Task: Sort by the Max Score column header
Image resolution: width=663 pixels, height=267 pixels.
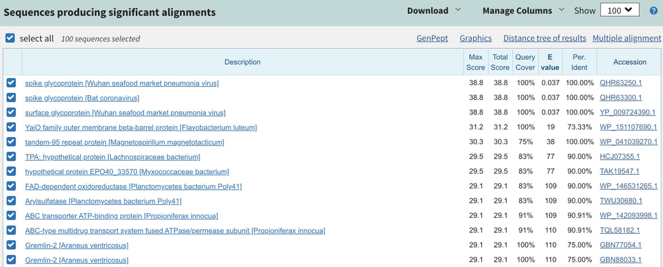Action: click(x=475, y=62)
